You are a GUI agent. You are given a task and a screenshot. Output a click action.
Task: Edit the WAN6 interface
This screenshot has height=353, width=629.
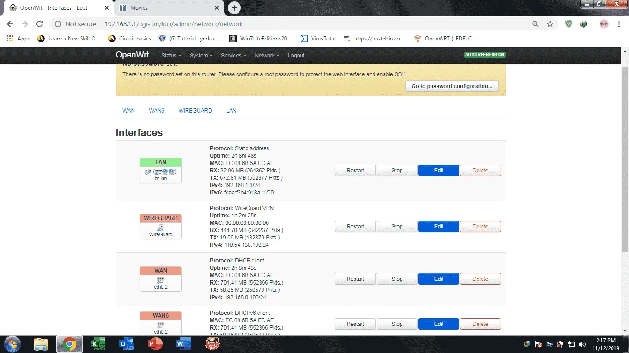(439, 324)
